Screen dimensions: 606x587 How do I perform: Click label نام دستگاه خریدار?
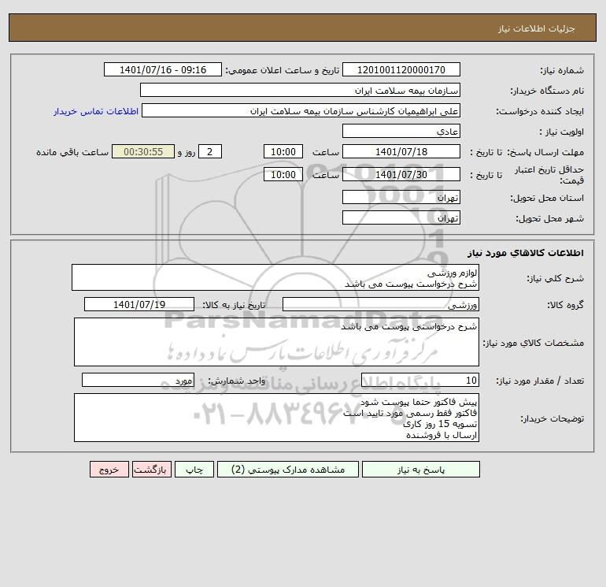click(547, 91)
